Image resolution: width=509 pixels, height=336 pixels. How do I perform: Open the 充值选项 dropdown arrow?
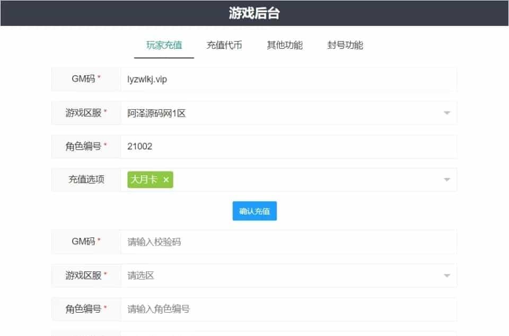click(446, 180)
